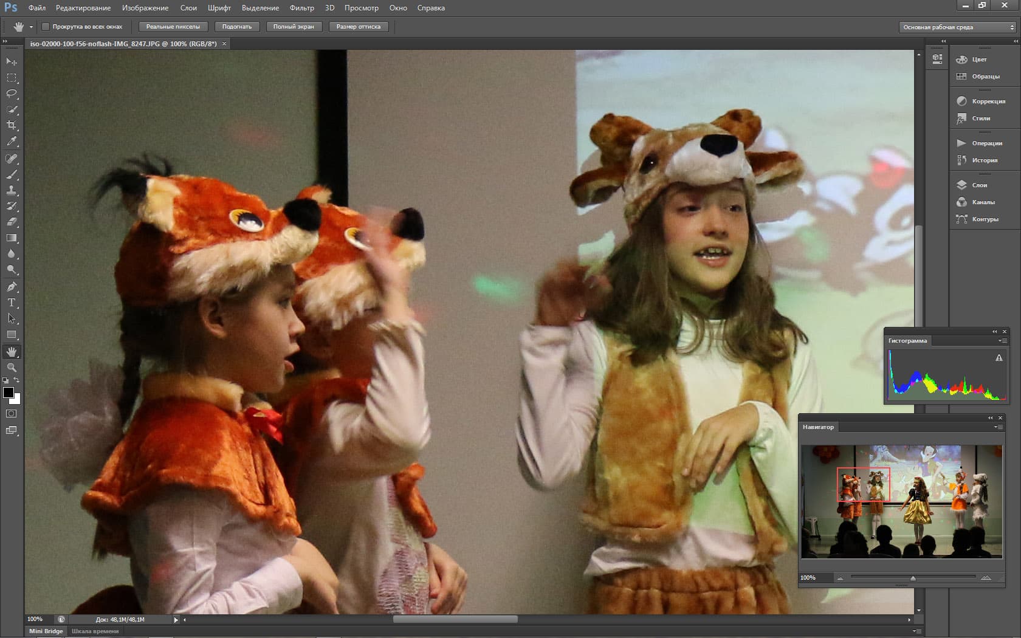Click the 'Реальные пикселы' button
Screen dimensions: 1021x638
pos(173,27)
